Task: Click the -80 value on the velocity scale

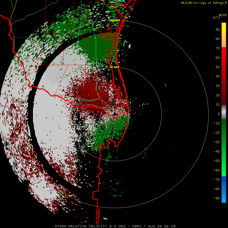Action: pos(217,189)
